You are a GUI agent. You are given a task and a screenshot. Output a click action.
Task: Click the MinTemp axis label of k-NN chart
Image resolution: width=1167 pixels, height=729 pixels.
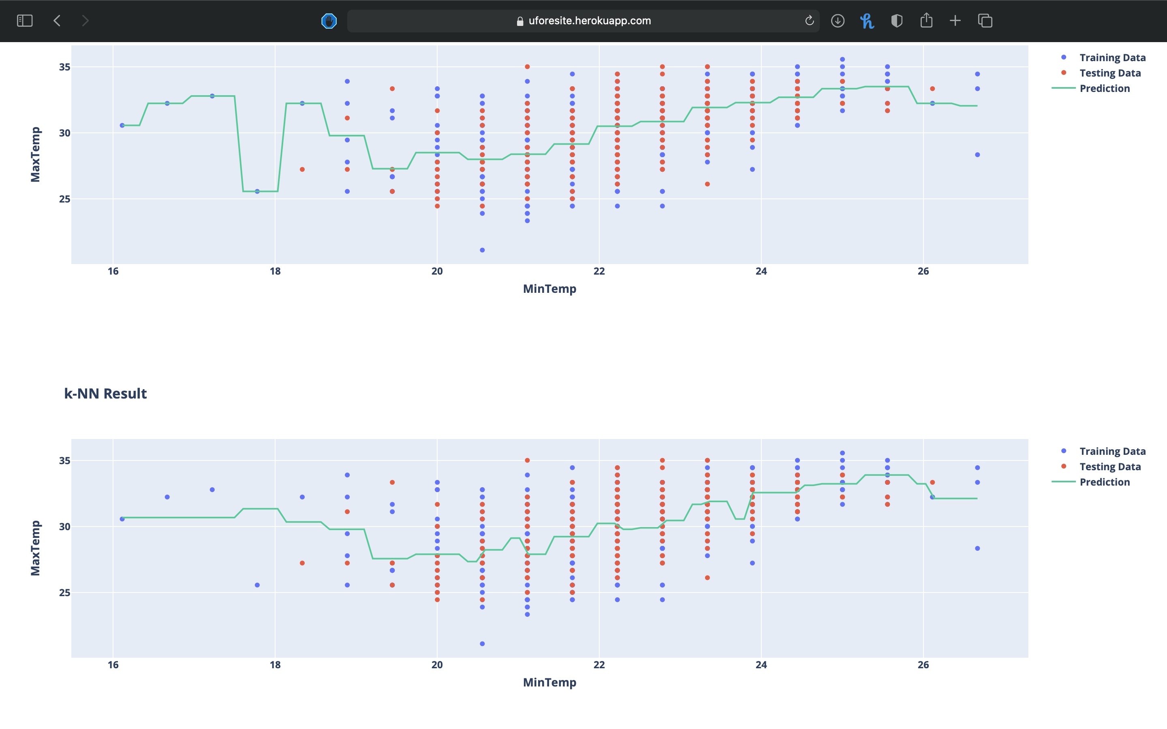click(549, 682)
